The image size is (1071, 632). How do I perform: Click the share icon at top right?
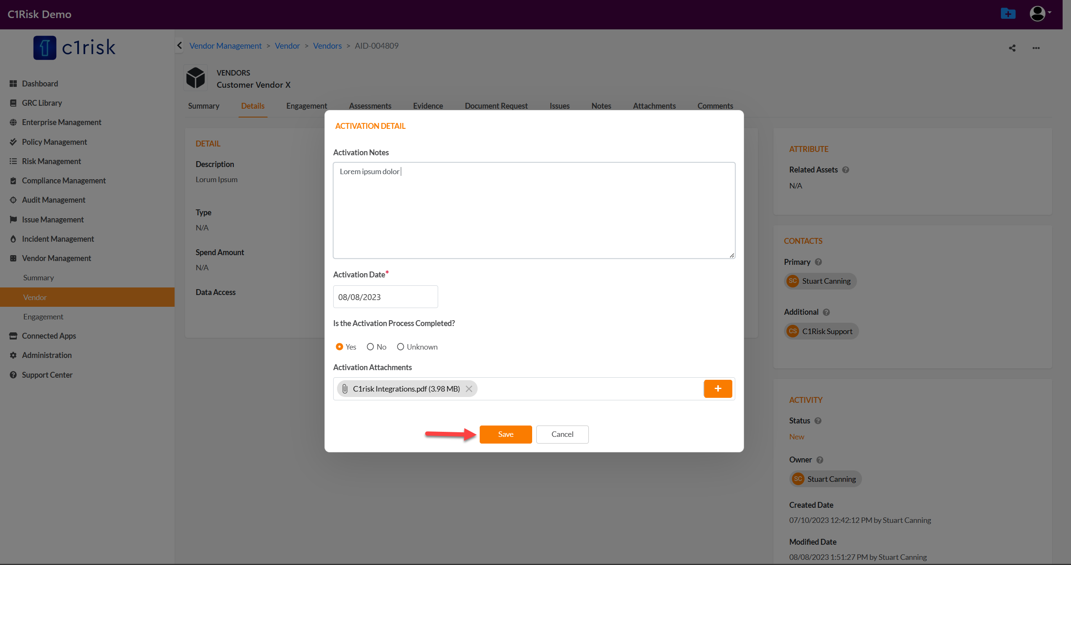(x=1012, y=48)
